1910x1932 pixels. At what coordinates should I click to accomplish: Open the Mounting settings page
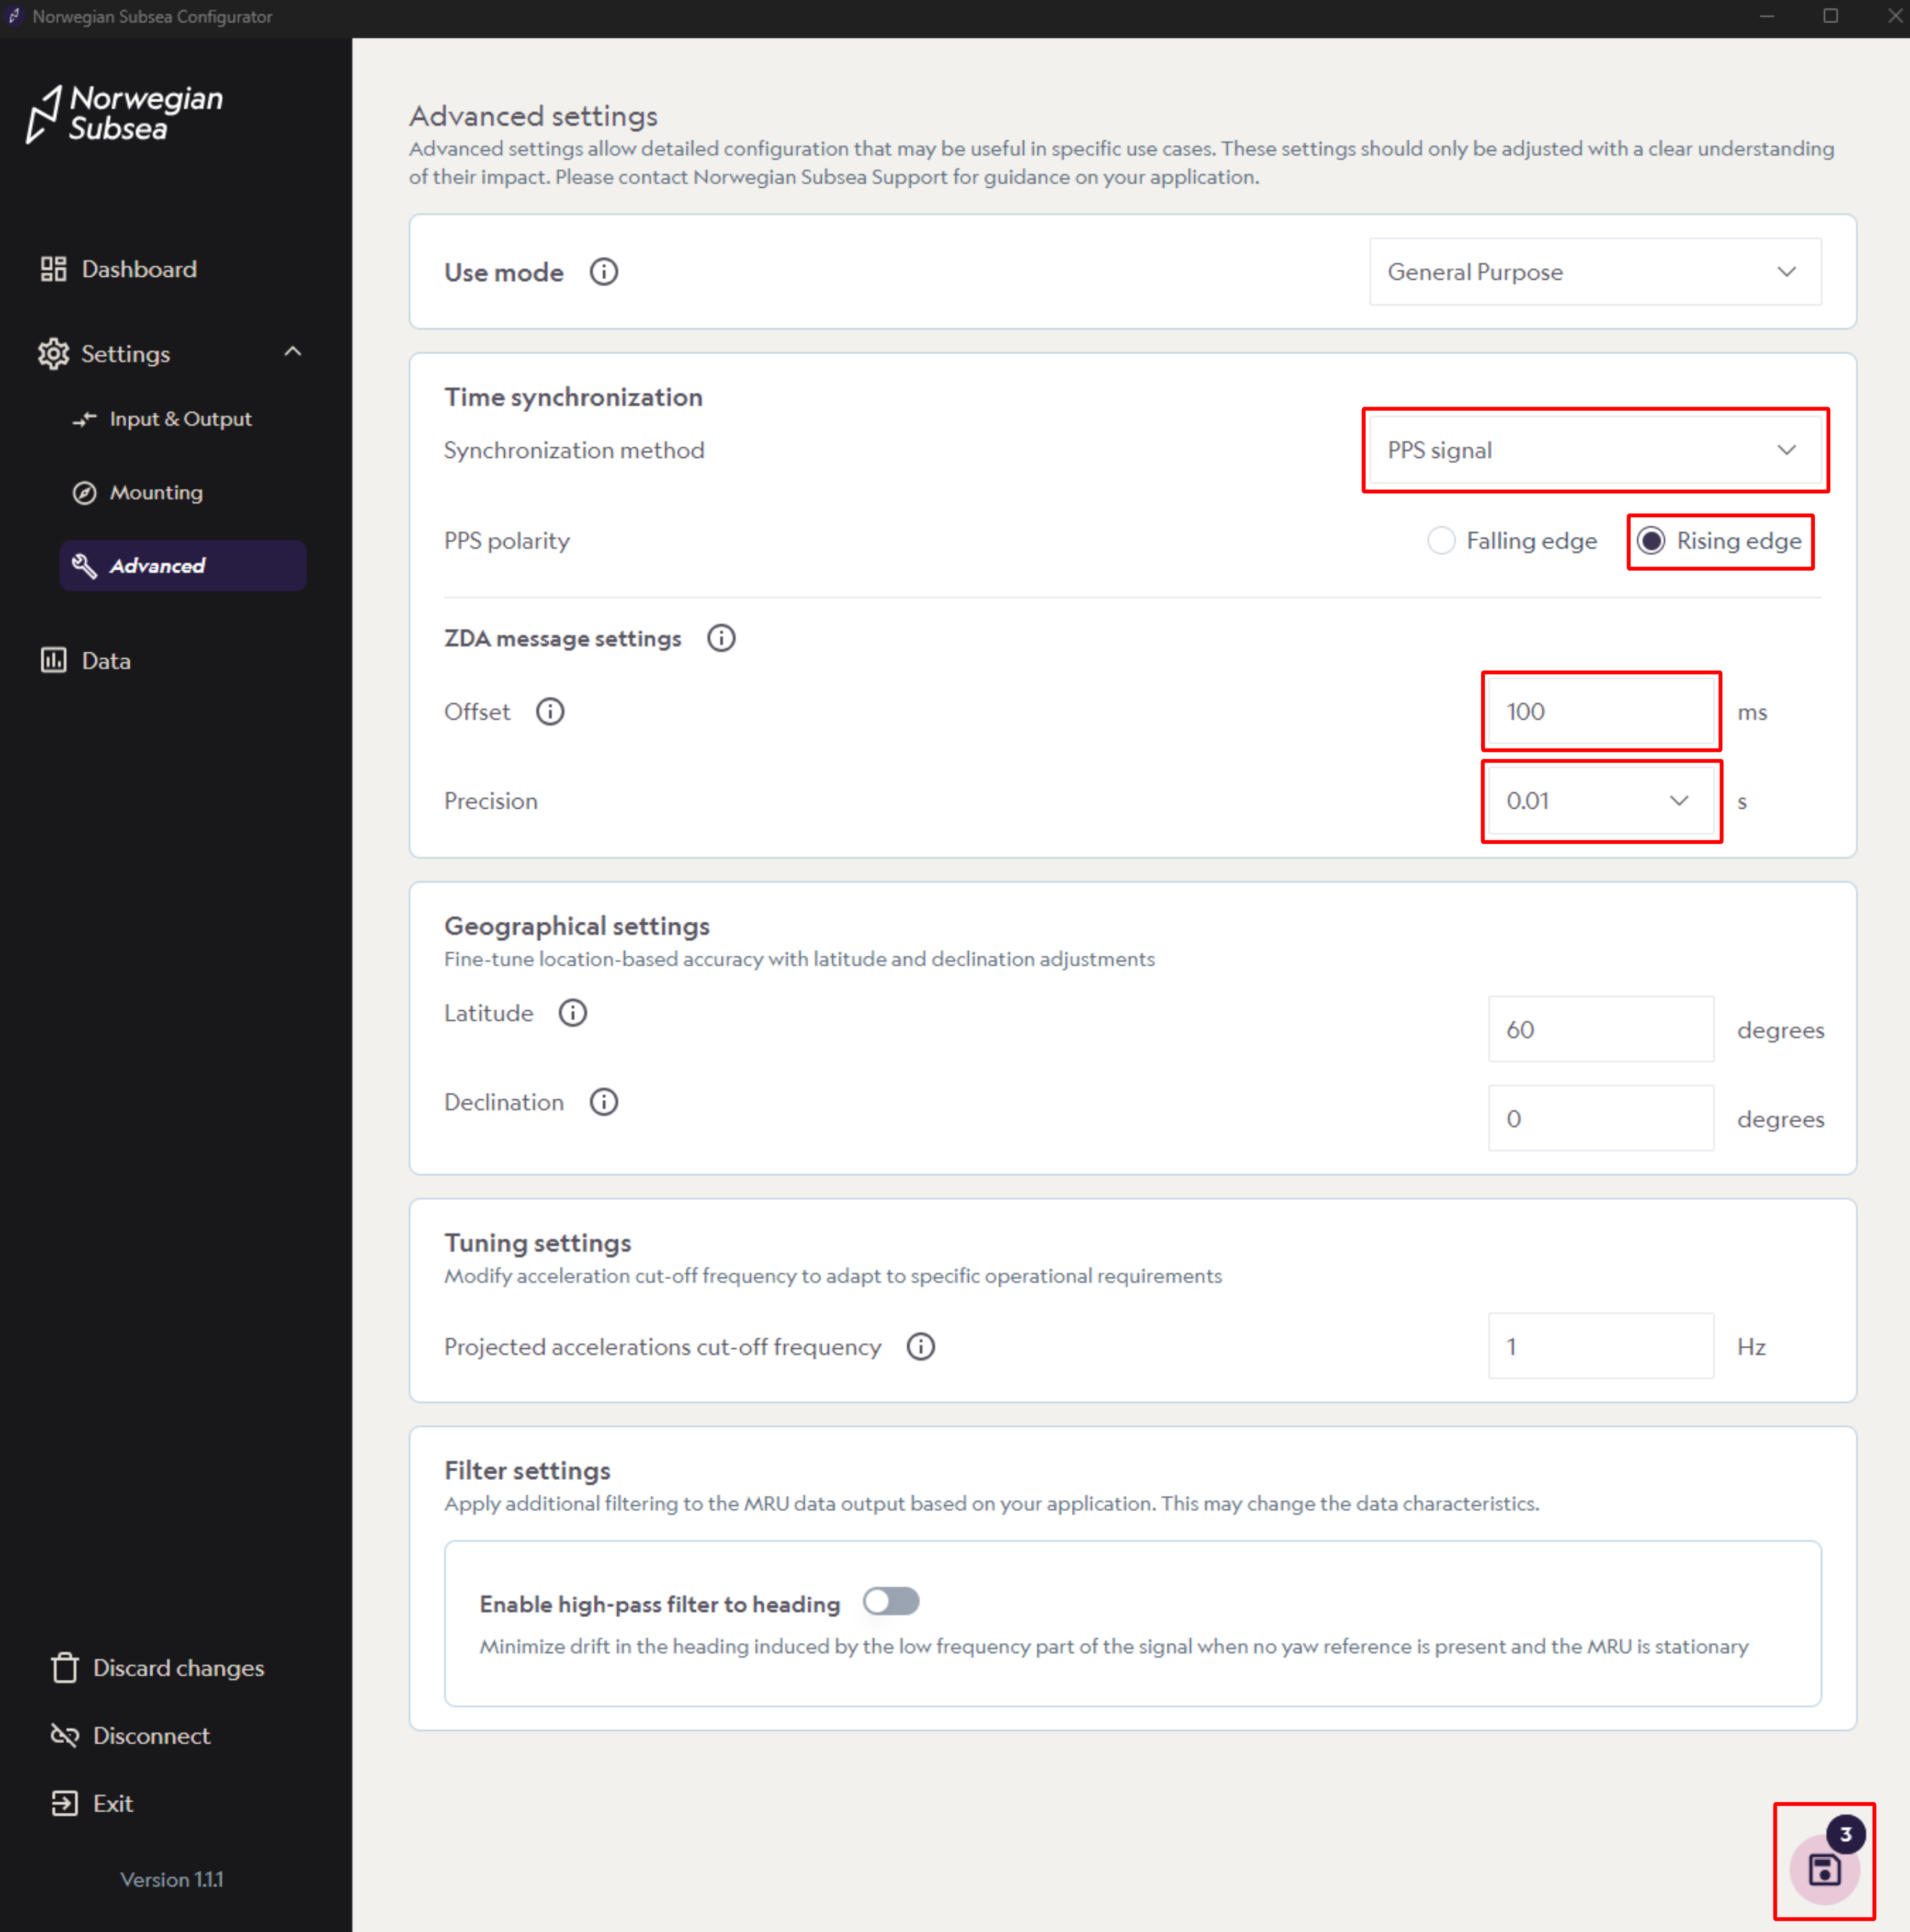[x=156, y=492]
